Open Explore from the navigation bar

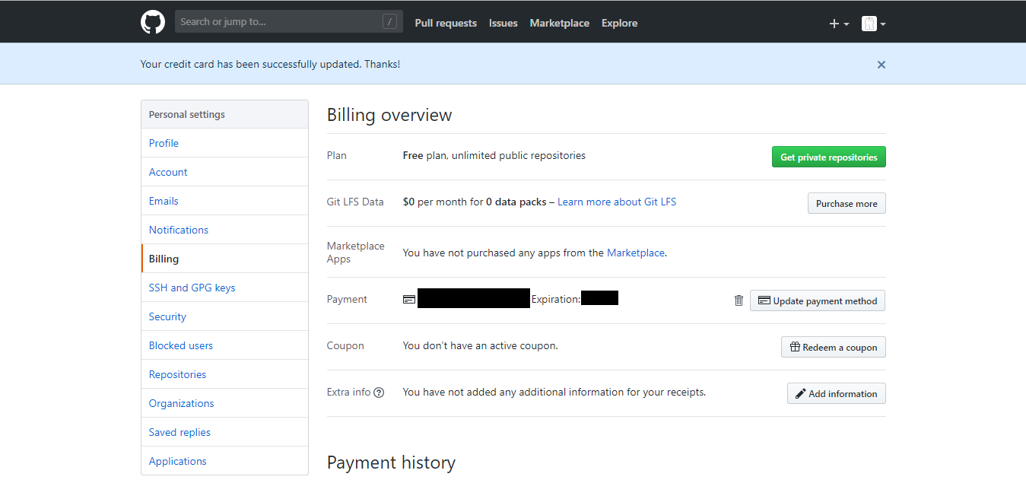point(618,23)
